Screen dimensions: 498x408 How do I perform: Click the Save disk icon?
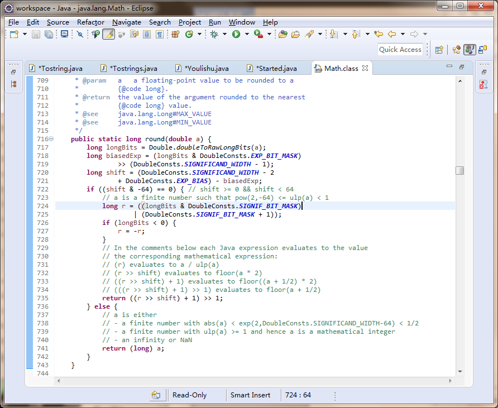click(36, 34)
